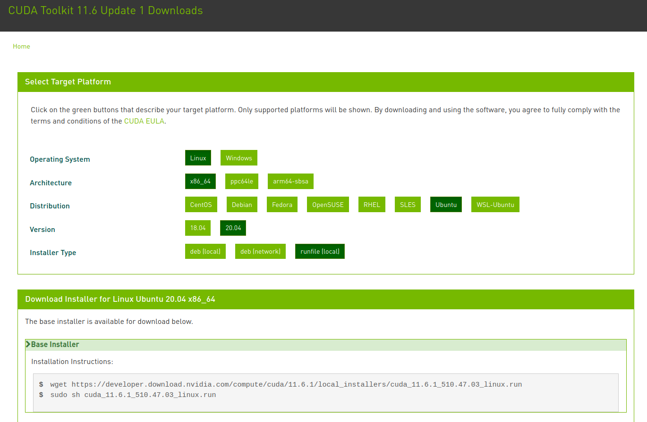This screenshot has height=422, width=647.
Task: Expand the Base Installer chevron arrow
Action: pyautogui.click(x=28, y=345)
